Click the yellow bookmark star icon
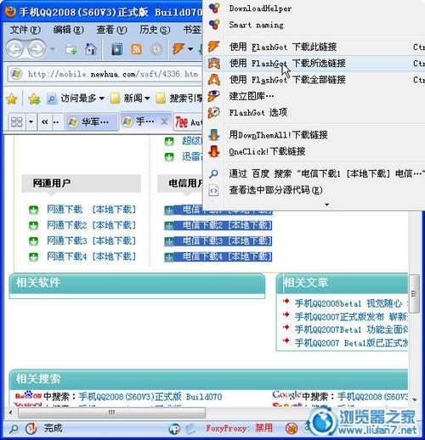This screenshot has width=425, height=440. [x=12, y=99]
